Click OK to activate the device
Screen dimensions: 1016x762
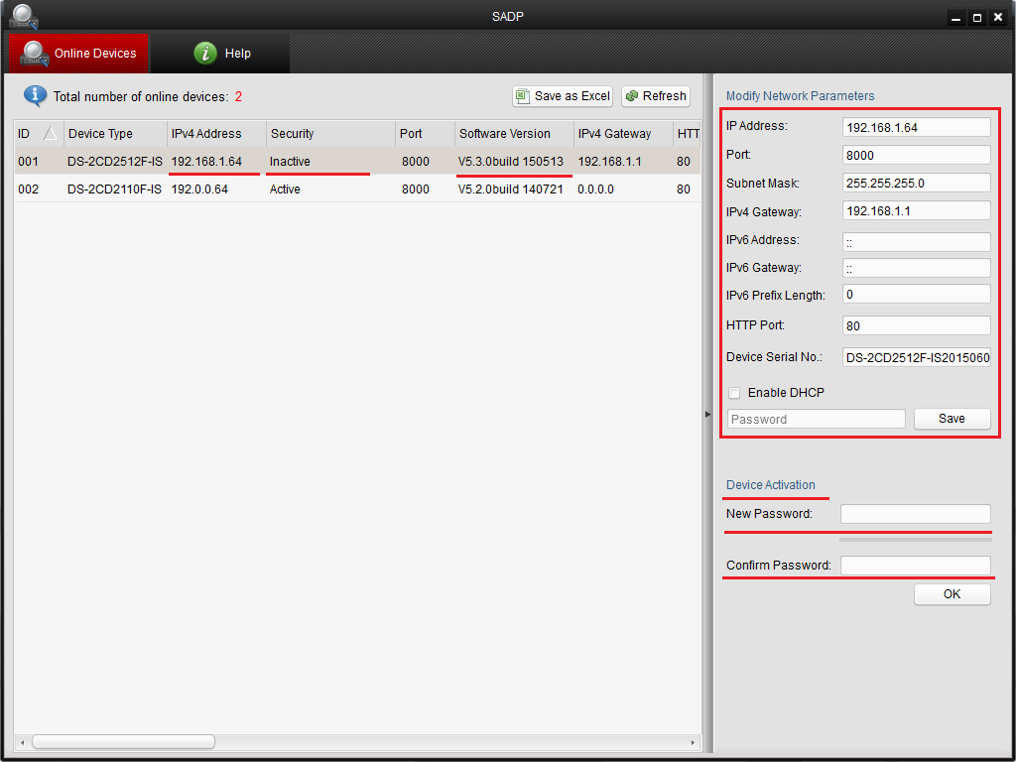(952, 593)
